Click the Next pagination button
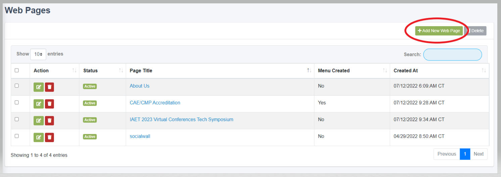 (479, 154)
